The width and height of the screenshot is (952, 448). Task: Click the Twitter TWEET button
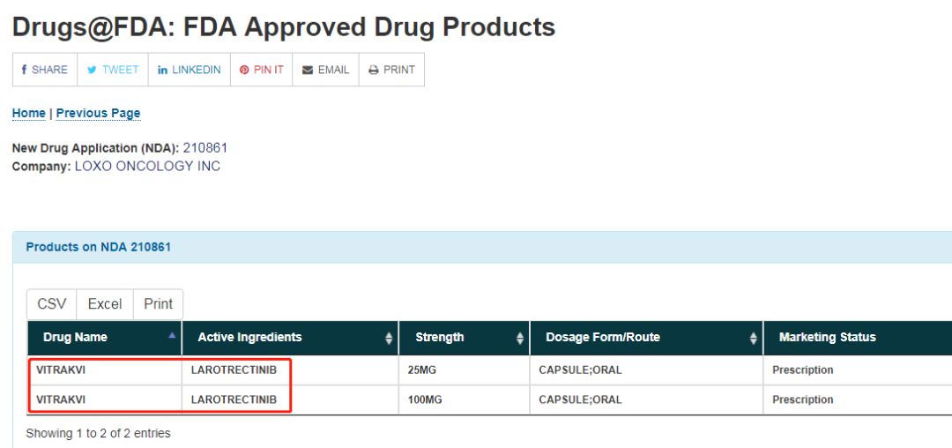pos(113,70)
